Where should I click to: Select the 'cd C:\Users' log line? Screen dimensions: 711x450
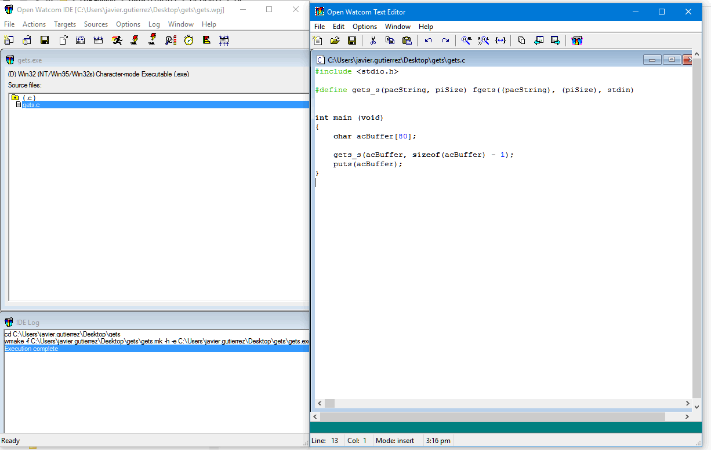pyautogui.click(x=62, y=335)
